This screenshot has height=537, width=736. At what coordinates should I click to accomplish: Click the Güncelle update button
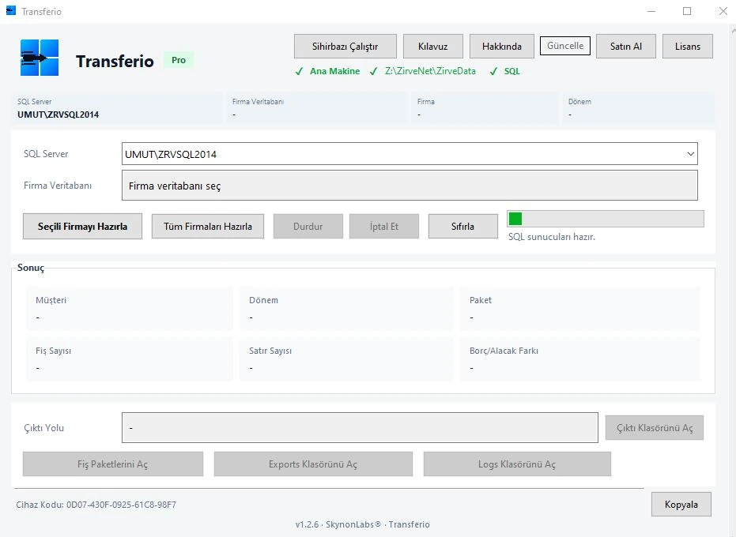pos(565,46)
